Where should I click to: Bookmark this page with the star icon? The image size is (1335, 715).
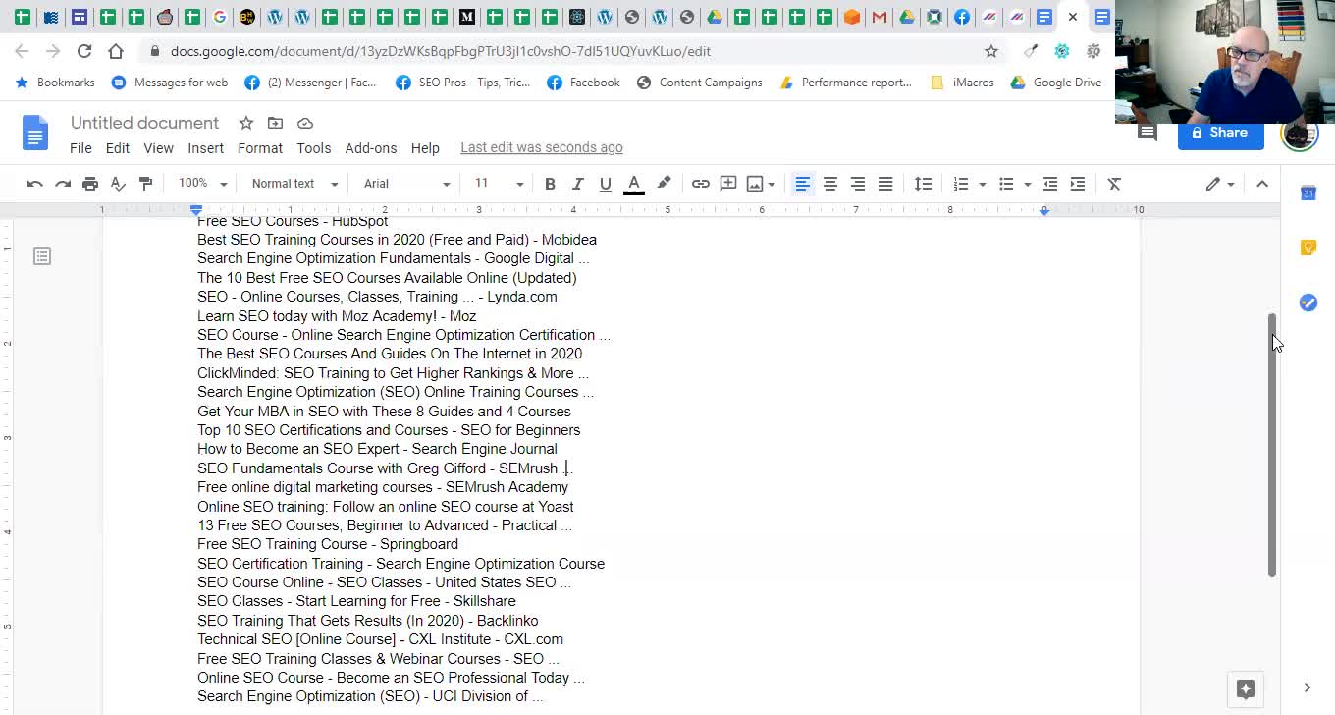(x=991, y=51)
